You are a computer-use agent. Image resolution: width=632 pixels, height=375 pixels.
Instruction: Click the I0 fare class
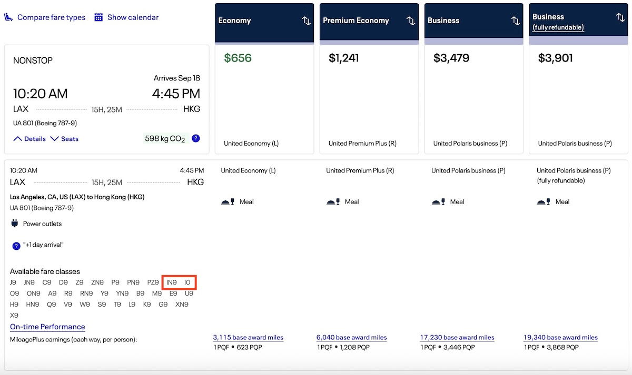tap(187, 282)
